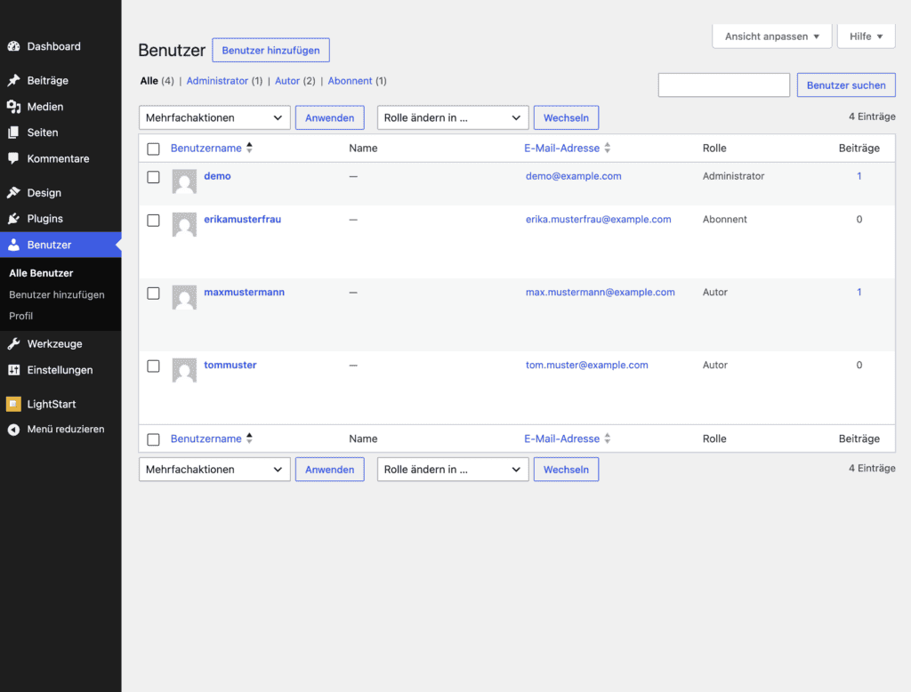Click 'Benutzer hinzufügen' button beside page title

pyautogui.click(x=270, y=50)
